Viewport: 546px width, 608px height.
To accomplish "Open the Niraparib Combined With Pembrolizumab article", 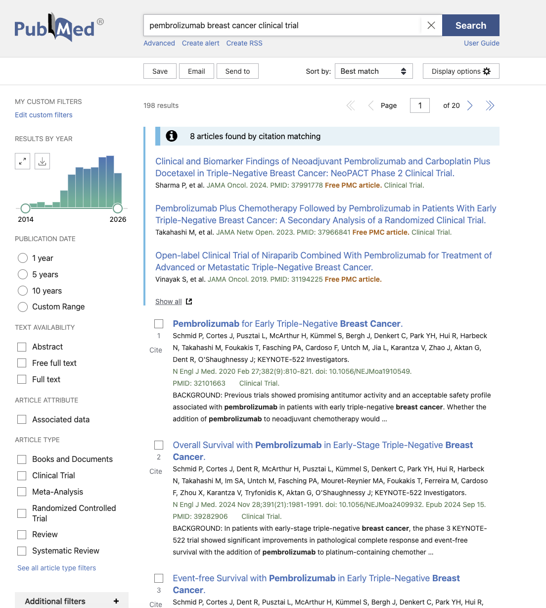I will point(323,261).
